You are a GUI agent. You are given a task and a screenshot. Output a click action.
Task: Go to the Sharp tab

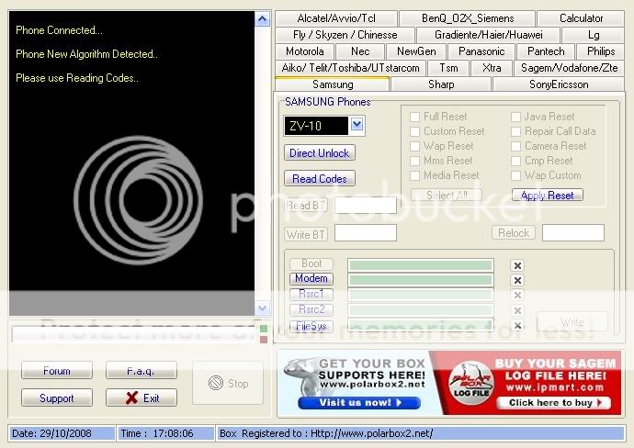pyautogui.click(x=441, y=84)
